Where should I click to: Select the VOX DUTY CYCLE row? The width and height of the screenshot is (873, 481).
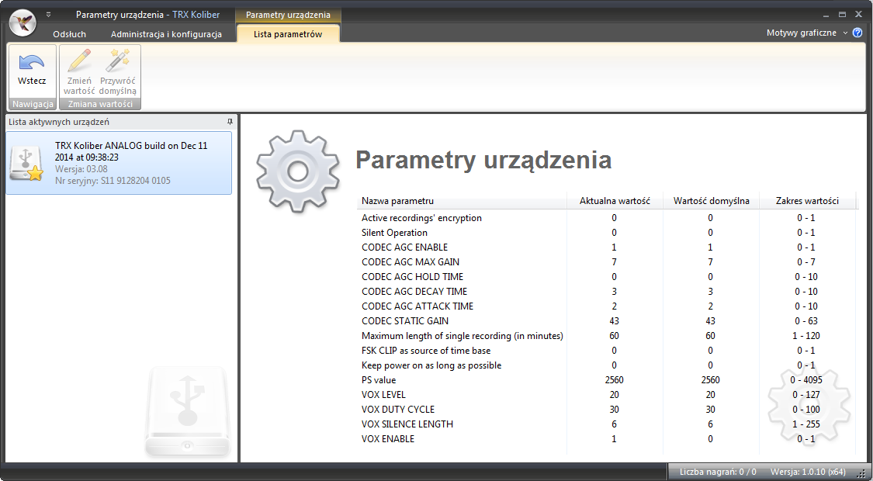606,410
